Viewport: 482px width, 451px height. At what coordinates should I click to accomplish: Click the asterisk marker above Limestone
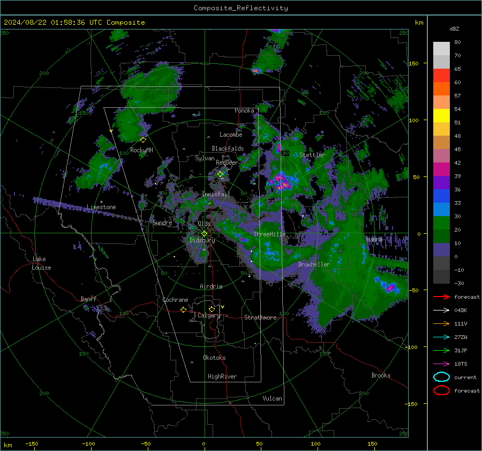coord(101,202)
